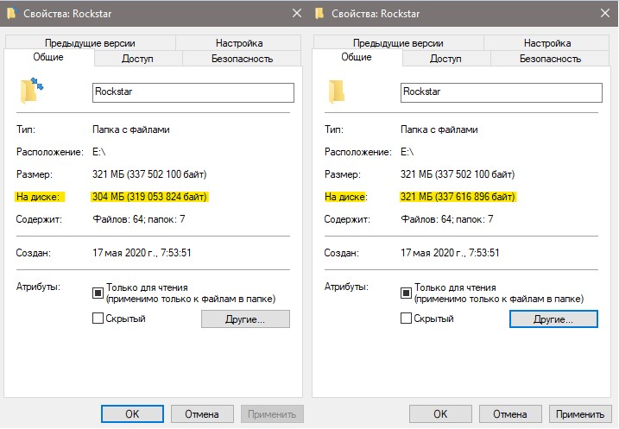The image size is (619, 429).
Task: Click Атрибуты label in left window
Action: pyautogui.click(x=38, y=287)
